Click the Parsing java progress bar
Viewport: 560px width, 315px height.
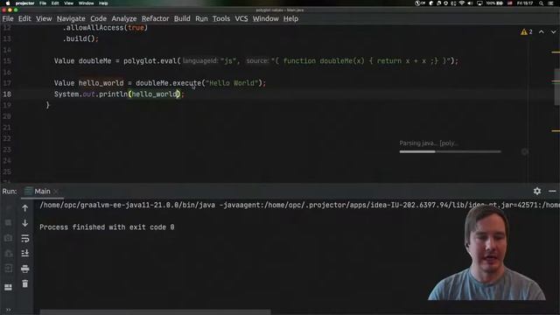pos(450,151)
